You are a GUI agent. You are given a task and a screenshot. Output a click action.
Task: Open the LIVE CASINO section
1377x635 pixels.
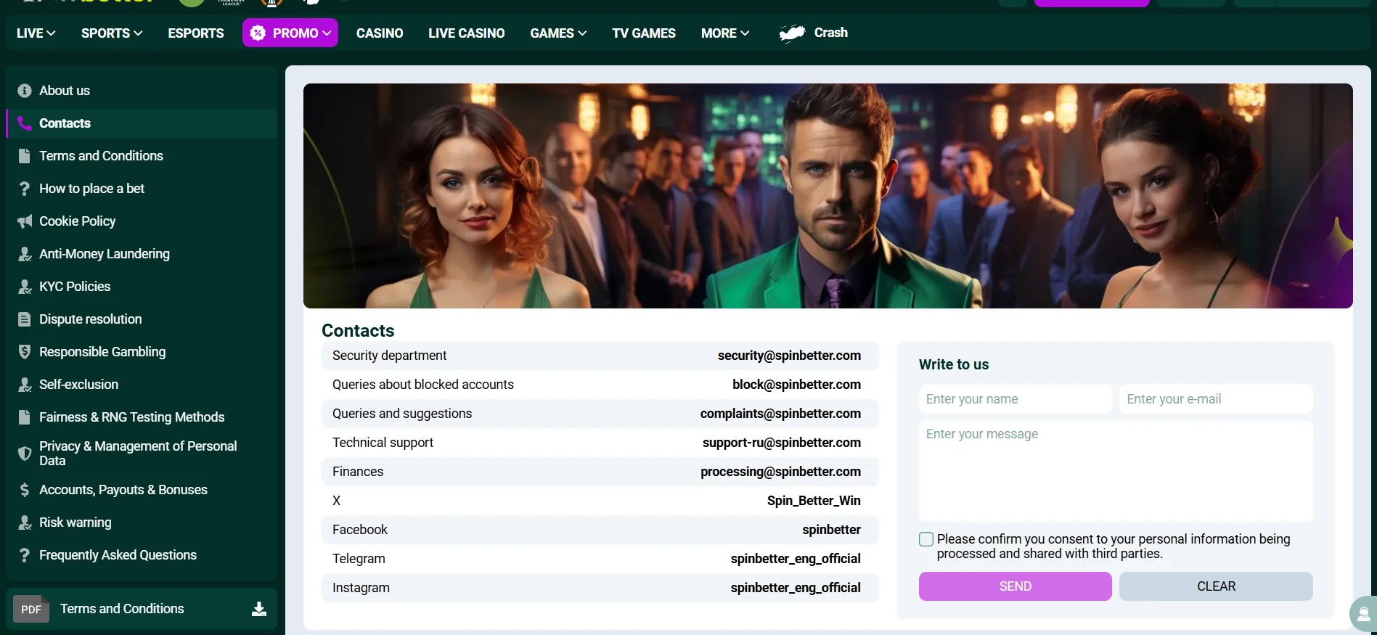(x=467, y=33)
